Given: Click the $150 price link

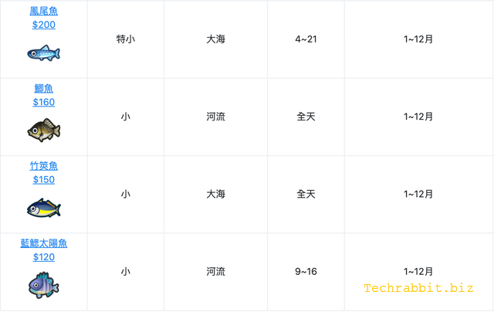Looking at the screenshot, I should pyautogui.click(x=43, y=180).
